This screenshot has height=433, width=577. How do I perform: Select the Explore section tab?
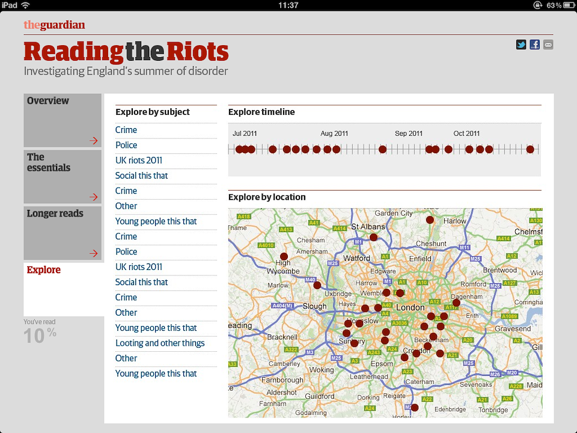coord(64,289)
